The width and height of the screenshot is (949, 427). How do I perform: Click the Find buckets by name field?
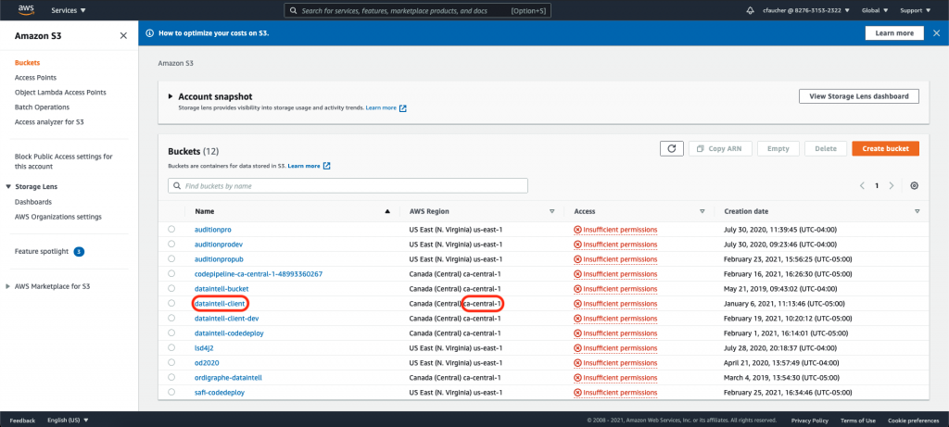point(348,185)
